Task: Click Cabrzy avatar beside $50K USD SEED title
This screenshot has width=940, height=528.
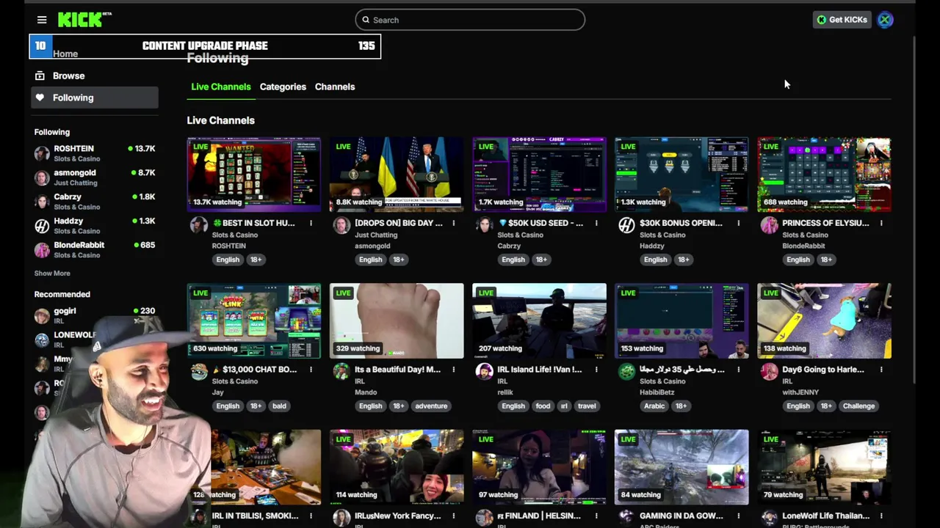Action: [x=484, y=225]
